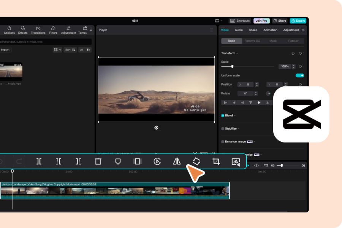342x228 pixels.
Task: Switch to the Audio properties tab
Action: tap(239, 30)
